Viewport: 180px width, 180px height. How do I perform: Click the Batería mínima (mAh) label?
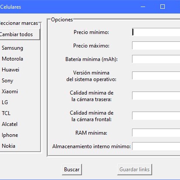click(92, 59)
